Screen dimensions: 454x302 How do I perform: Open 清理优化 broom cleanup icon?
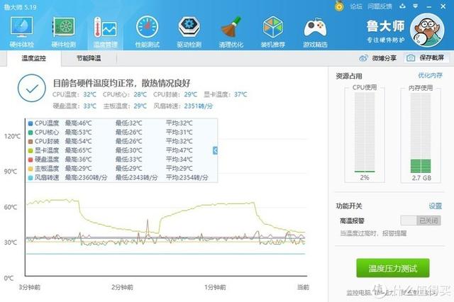coord(231,31)
